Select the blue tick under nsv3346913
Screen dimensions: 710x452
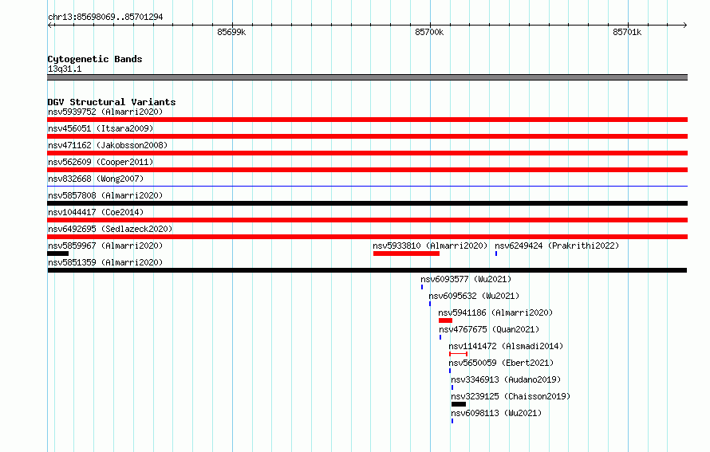(452, 387)
